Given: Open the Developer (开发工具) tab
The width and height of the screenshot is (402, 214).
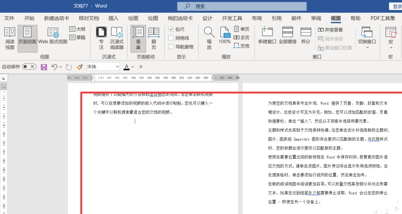Looking at the screenshot, I should click(232, 18).
